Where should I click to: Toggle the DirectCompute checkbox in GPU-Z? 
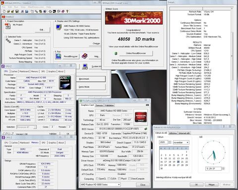[129, 179]
